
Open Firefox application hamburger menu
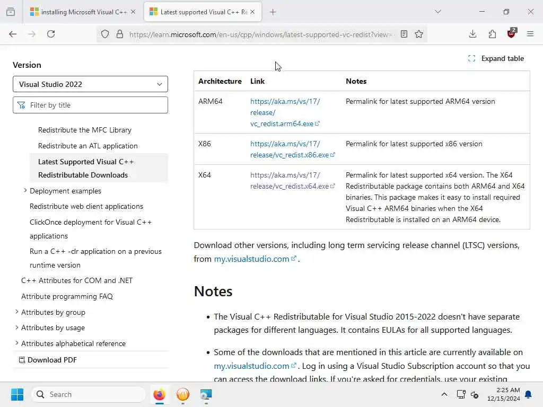530,34
